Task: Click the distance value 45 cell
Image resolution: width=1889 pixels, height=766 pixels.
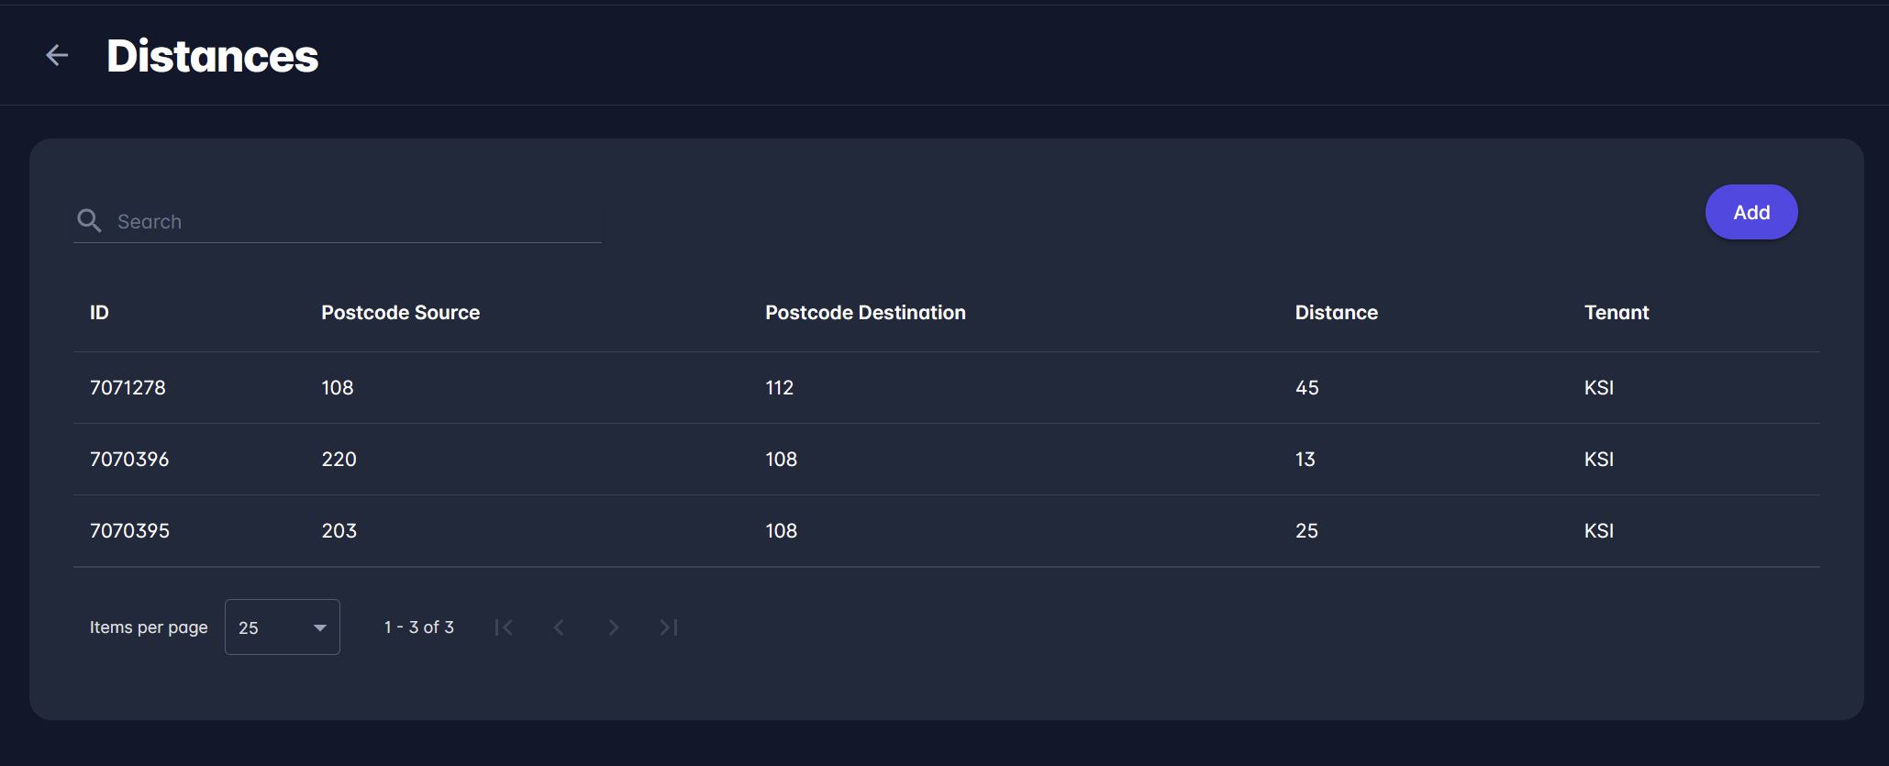Action: tap(1306, 388)
